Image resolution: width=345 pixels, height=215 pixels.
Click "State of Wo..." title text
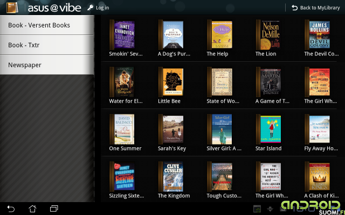click(x=223, y=101)
